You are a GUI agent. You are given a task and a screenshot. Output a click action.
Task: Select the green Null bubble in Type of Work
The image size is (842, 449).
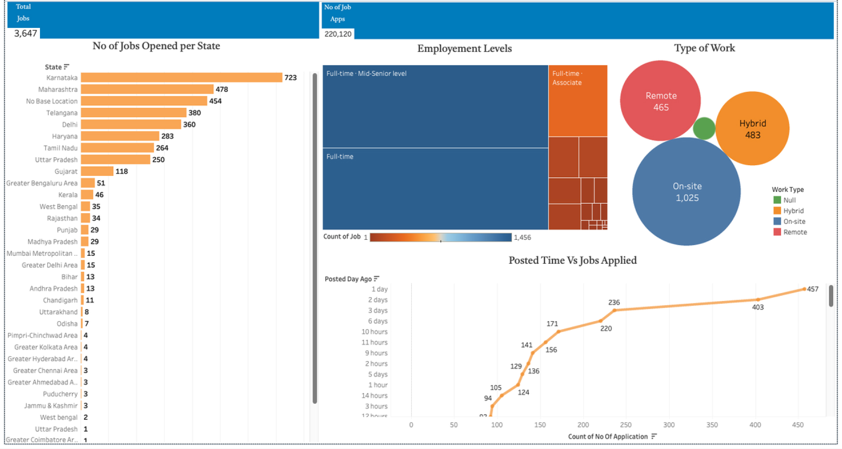click(x=704, y=128)
